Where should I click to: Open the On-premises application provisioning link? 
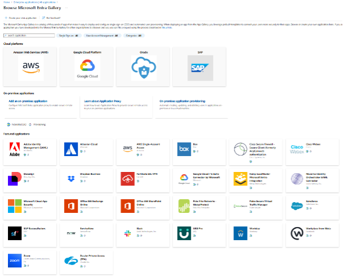point(182,101)
